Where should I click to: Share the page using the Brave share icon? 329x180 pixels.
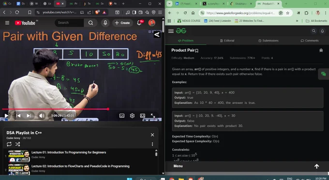pyautogui.click(x=89, y=13)
